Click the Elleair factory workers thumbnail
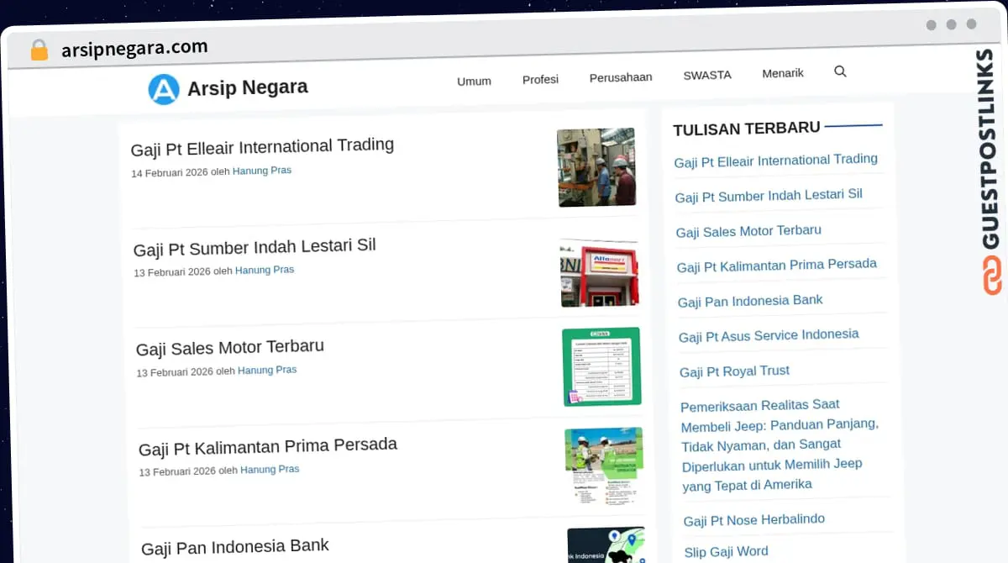Viewport: 1008px width, 563px height. [596, 167]
